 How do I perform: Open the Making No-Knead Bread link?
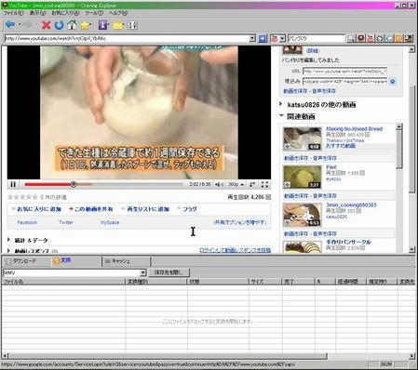pyautogui.click(x=354, y=128)
